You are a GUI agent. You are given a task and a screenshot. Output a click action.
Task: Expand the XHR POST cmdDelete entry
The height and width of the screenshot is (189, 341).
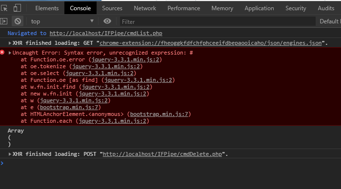pos(10,154)
